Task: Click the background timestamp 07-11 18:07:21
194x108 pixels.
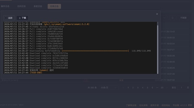Action: (x=168, y=50)
